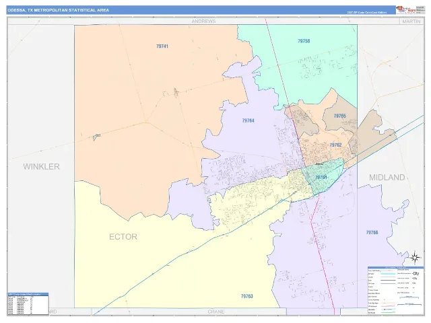This screenshot has width=431, height=323.
Task: Click the 79761 ZIP code label
Action: pos(321,178)
